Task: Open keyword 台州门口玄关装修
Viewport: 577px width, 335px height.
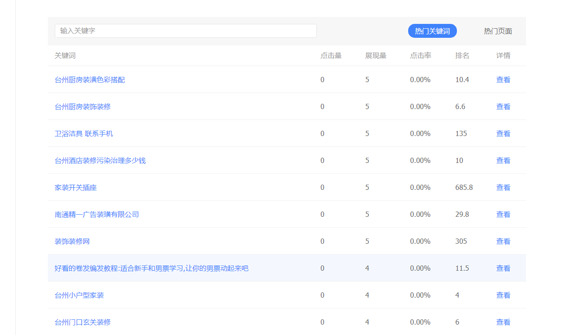Action: tap(83, 322)
